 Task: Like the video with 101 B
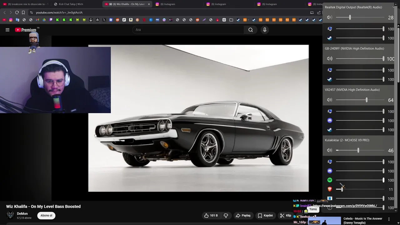tap(211, 216)
